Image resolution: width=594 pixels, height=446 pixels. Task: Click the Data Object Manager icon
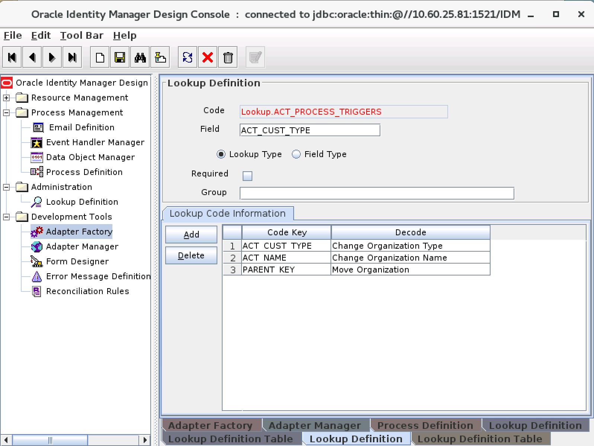coord(36,157)
